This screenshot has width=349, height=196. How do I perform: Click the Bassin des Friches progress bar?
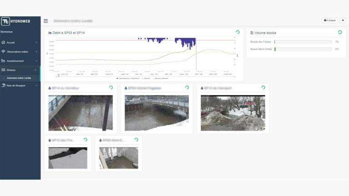coord(303,42)
